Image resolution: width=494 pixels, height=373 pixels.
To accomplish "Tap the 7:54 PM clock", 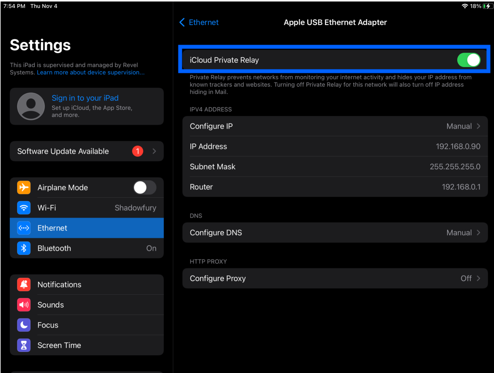I will tap(14, 6).
